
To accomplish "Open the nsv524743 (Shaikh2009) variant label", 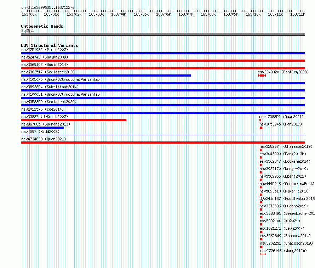I will (45, 57).
